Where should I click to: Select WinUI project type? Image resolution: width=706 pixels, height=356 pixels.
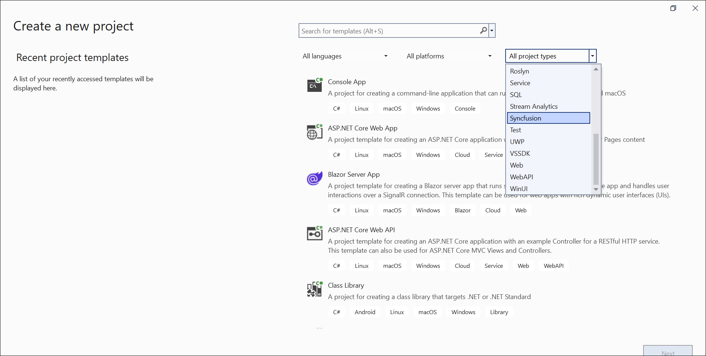pos(548,188)
